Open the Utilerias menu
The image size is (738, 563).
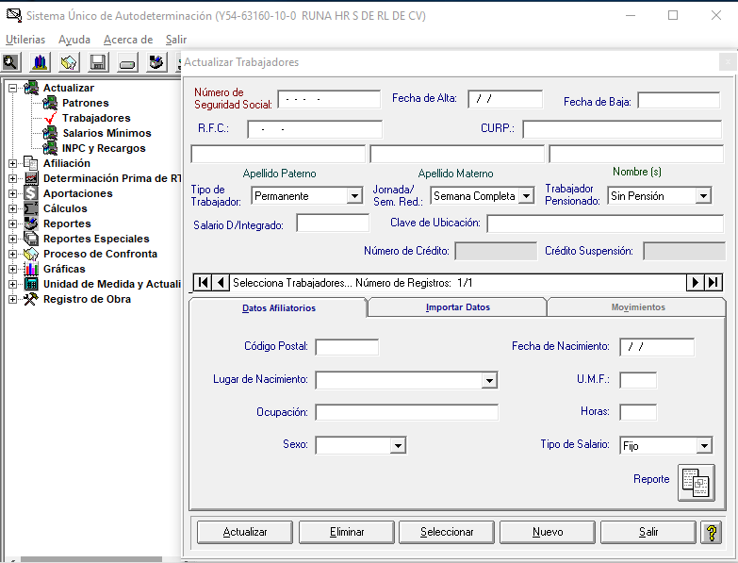pyautogui.click(x=25, y=40)
